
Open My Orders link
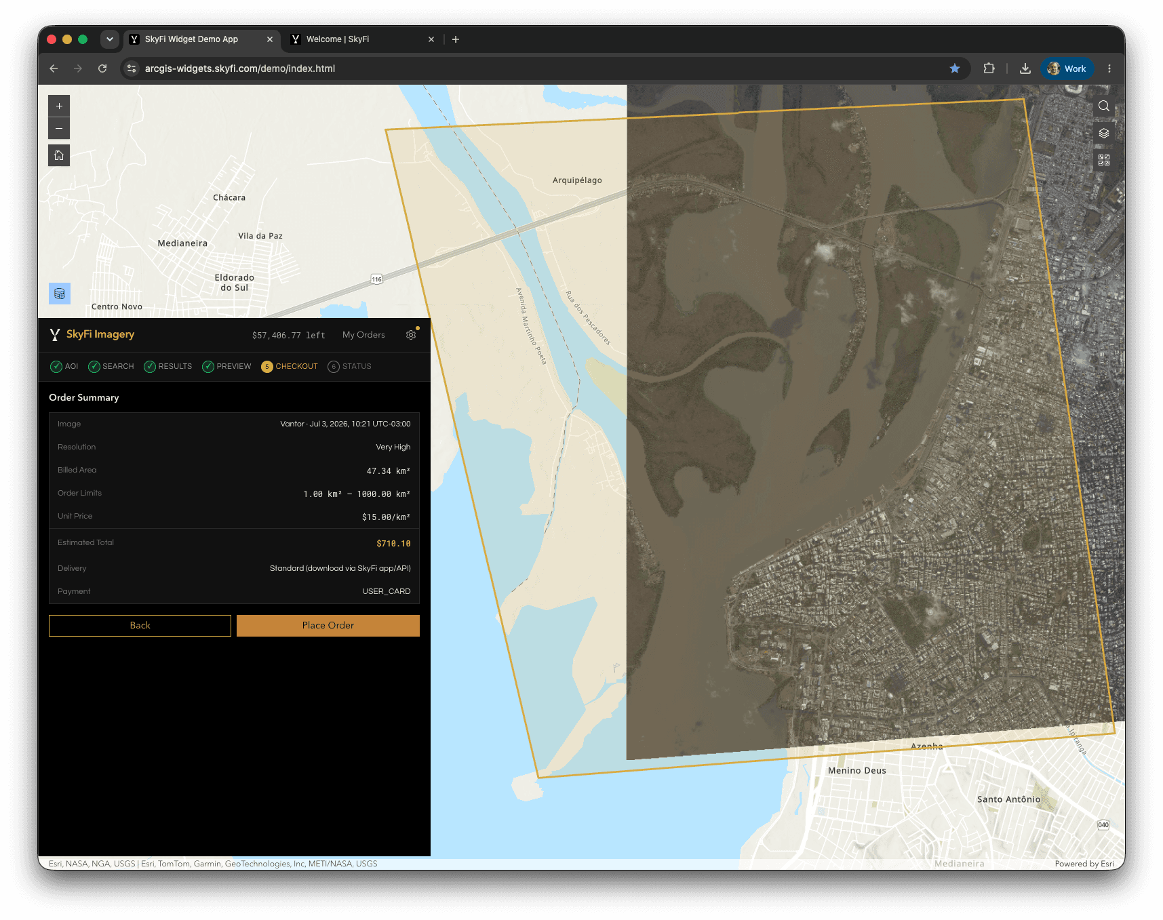[363, 335]
